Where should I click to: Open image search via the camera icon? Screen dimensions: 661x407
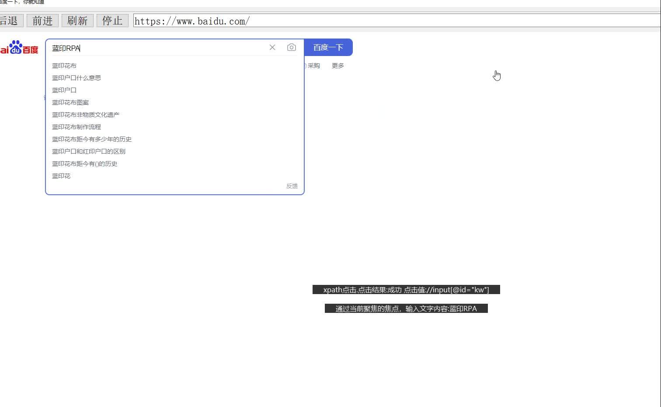pyautogui.click(x=292, y=47)
